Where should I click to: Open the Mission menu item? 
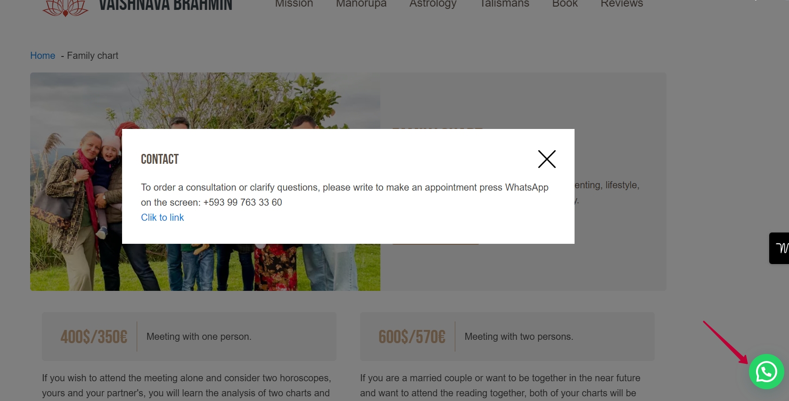[294, 4]
